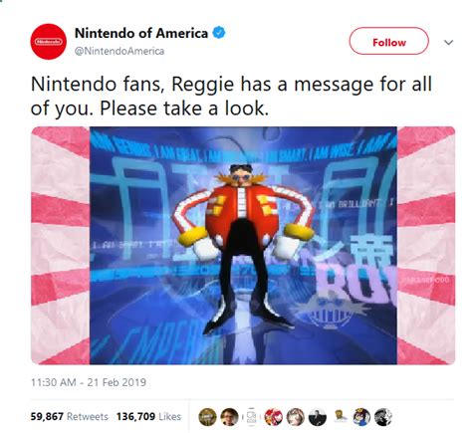Open the @NintendoAmerica handle link
Screen dimensions: 472x433
click(119, 51)
